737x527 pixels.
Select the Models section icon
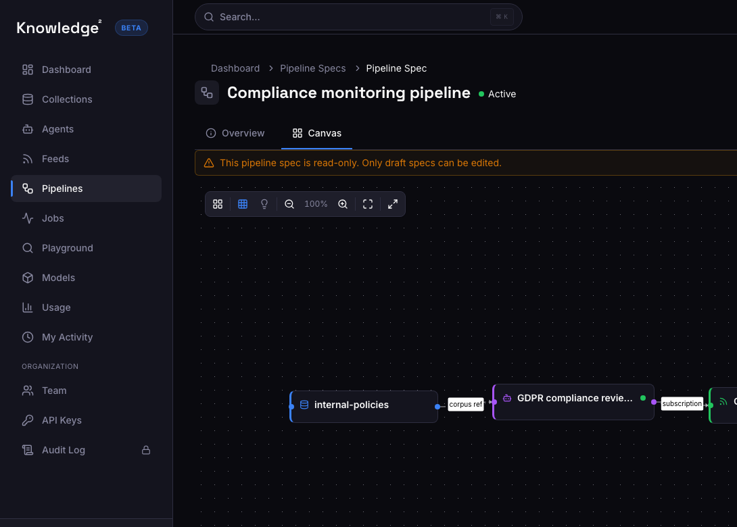pos(27,278)
